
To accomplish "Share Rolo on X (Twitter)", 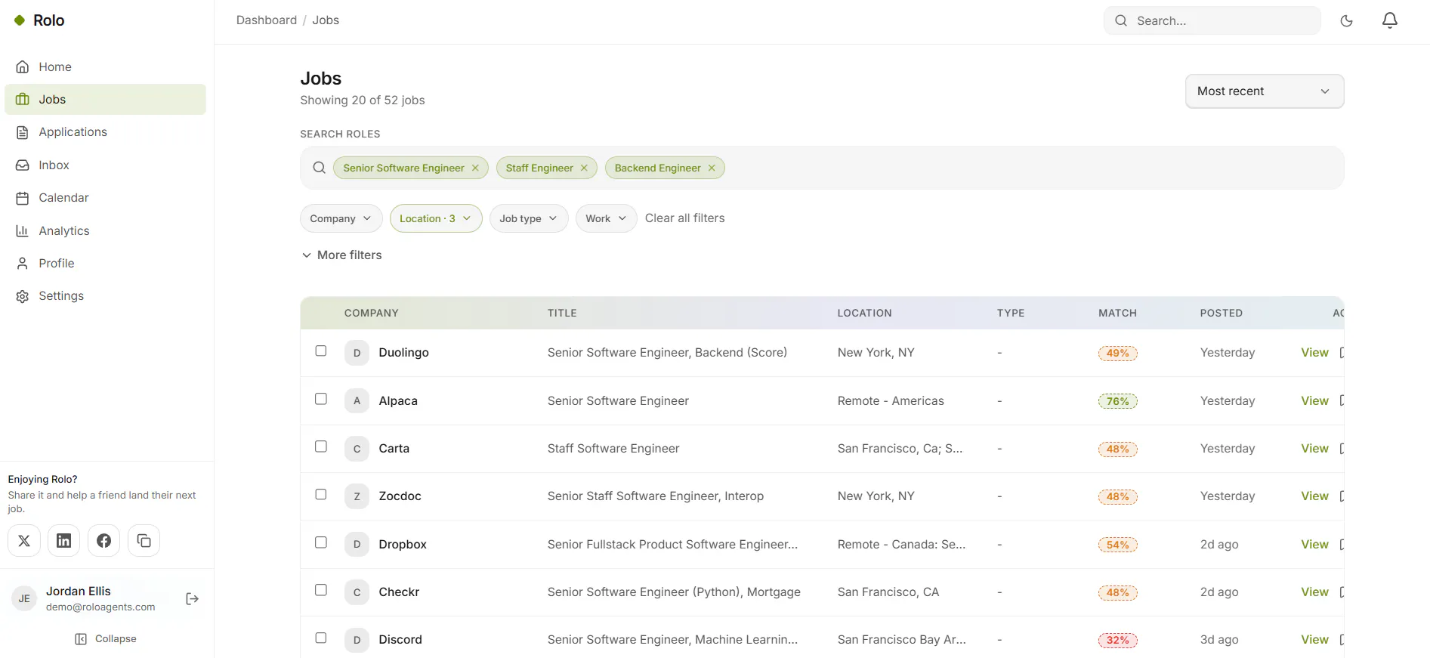I will [24, 541].
